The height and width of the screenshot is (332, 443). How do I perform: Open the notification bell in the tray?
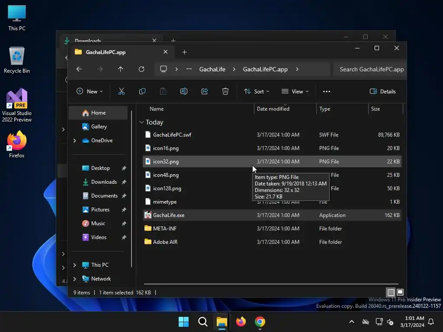431,322
